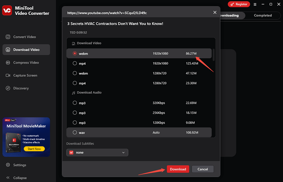This screenshot has height=182, width=283.
Task: Select the wav Auto radio button
Action: [x=75, y=133]
